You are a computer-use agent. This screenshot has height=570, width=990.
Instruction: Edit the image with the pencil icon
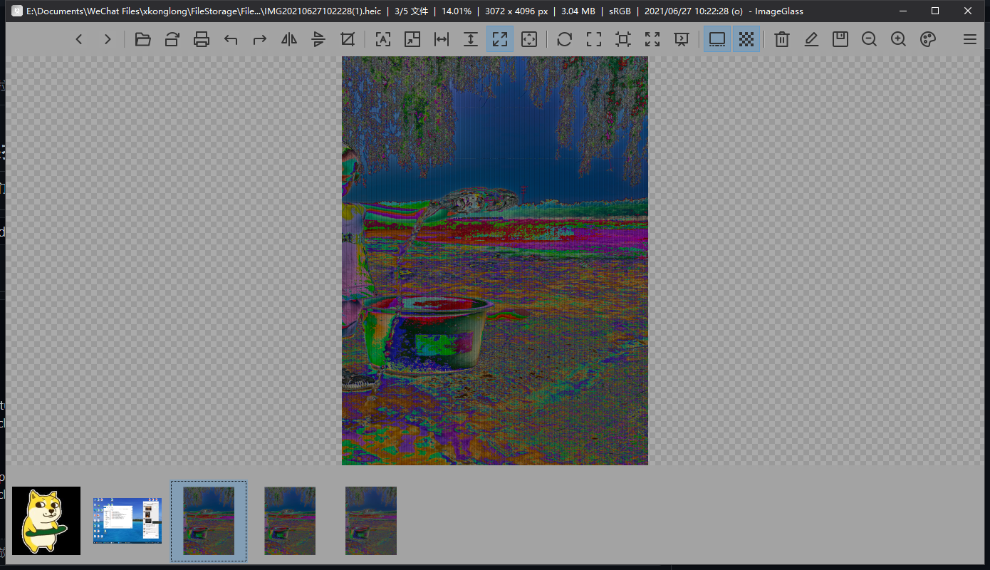(x=811, y=39)
